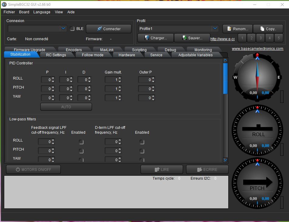Click the Rename profile icon button
The height and width of the screenshot is (222, 289).
point(229,29)
